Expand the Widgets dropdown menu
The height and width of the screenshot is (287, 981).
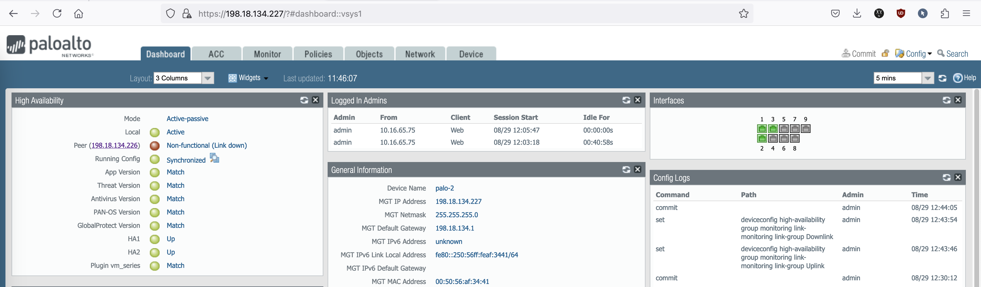[249, 78]
